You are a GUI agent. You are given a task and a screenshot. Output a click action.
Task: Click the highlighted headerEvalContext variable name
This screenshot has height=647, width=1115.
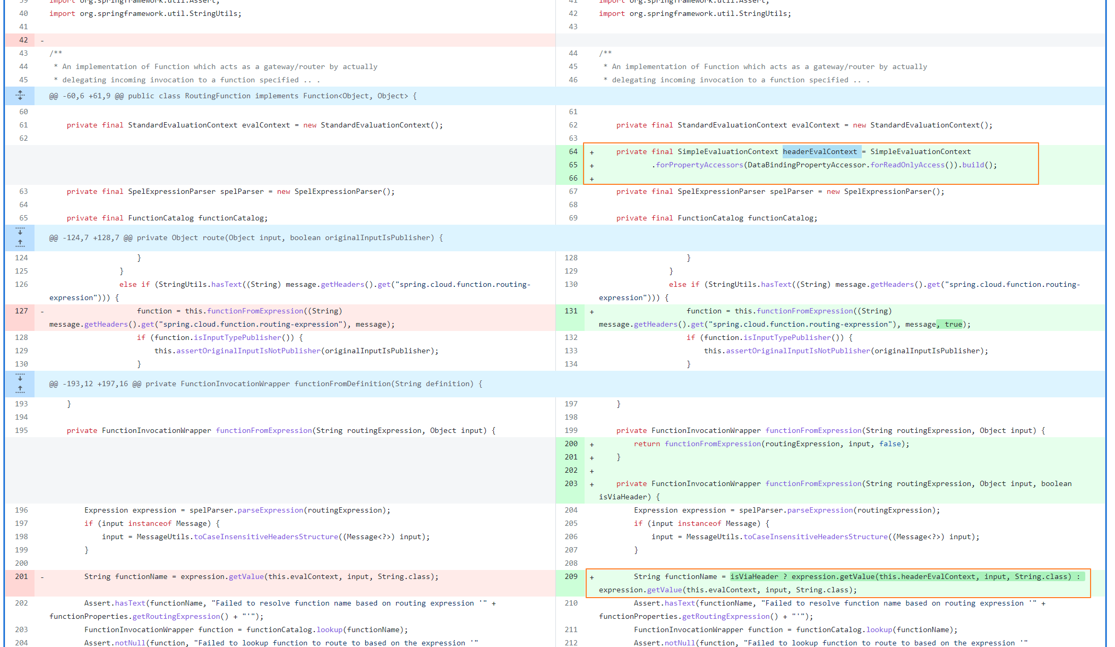pyautogui.click(x=820, y=151)
